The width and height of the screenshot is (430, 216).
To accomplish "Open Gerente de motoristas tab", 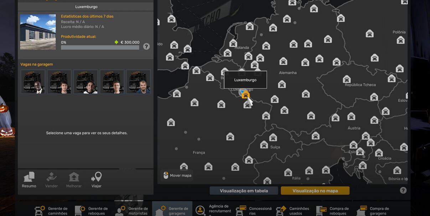I will click(132, 210).
